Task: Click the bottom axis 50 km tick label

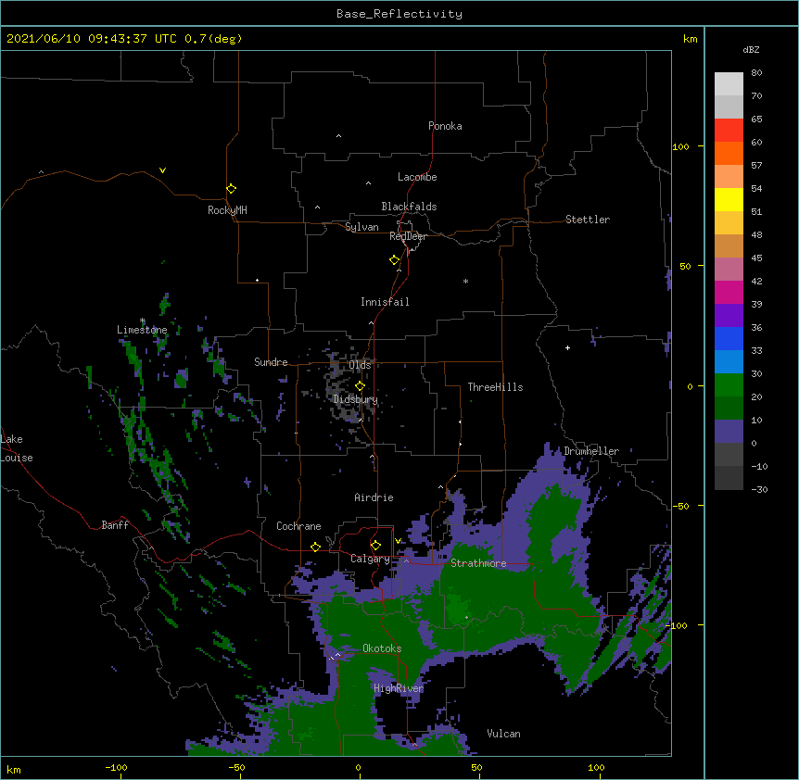Action: tap(476, 768)
